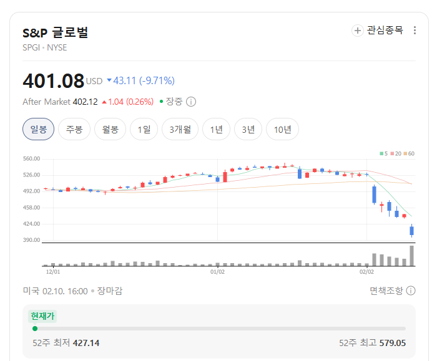442x361 pixels.
Task: Click the 현재가 label badge
Action: (42, 316)
